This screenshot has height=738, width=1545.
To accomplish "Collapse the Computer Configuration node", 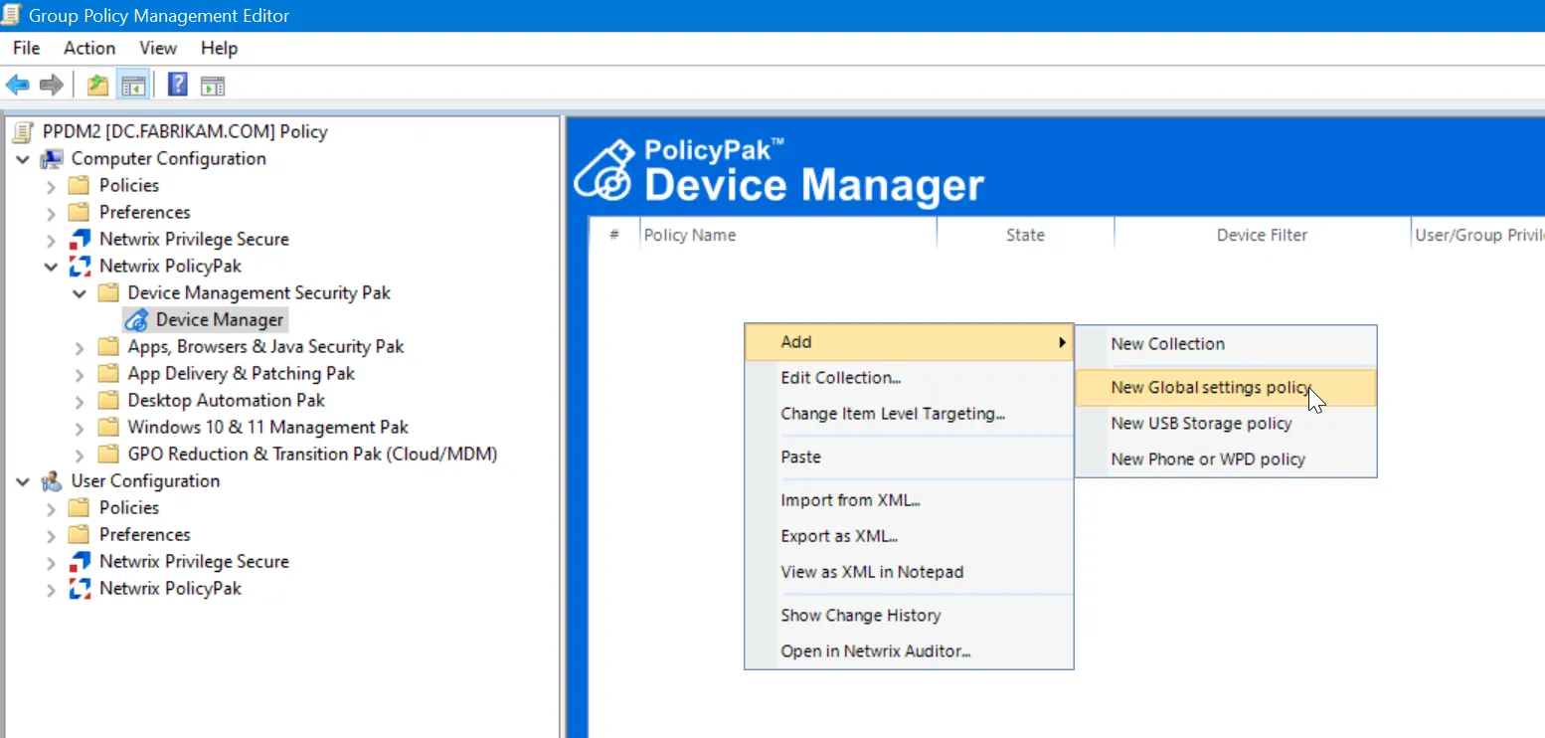I will 23,159.
